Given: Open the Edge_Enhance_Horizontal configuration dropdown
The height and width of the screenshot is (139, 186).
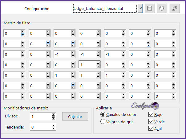Looking at the screenshot, I should coord(140,9).
